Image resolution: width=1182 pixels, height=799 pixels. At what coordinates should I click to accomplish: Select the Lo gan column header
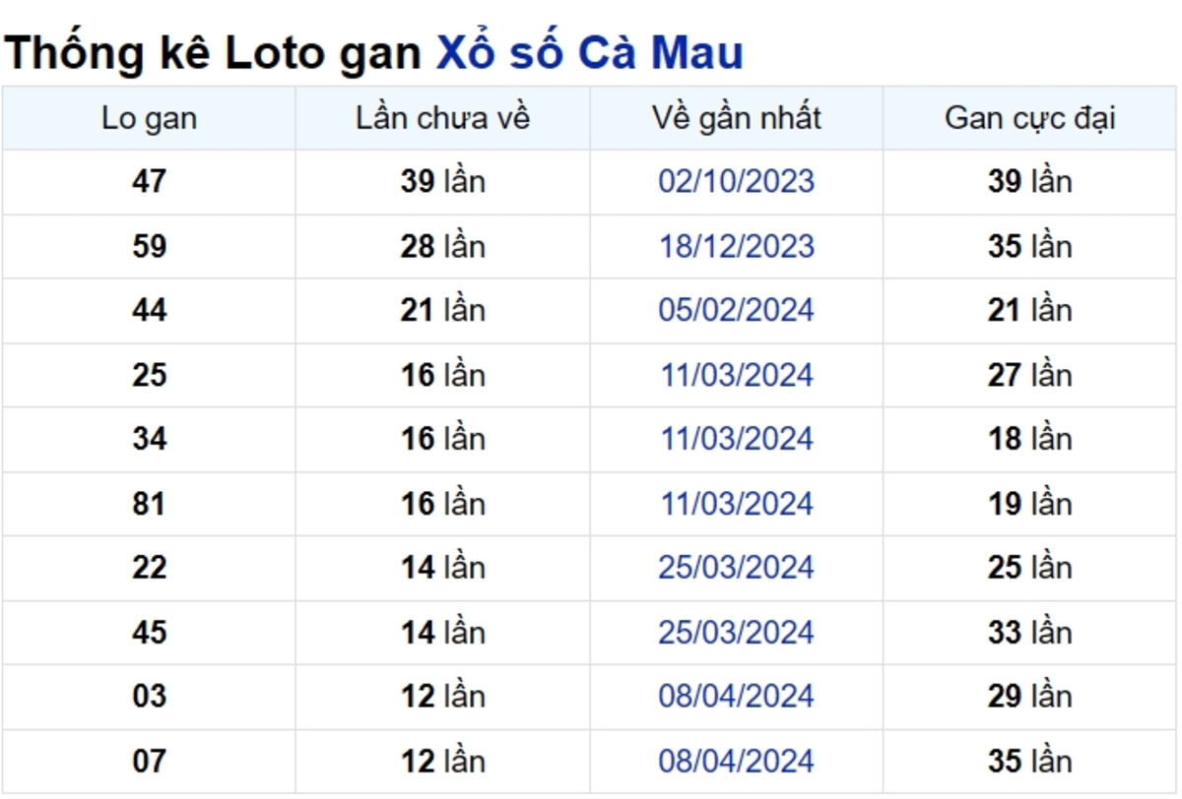pos(149,118)
